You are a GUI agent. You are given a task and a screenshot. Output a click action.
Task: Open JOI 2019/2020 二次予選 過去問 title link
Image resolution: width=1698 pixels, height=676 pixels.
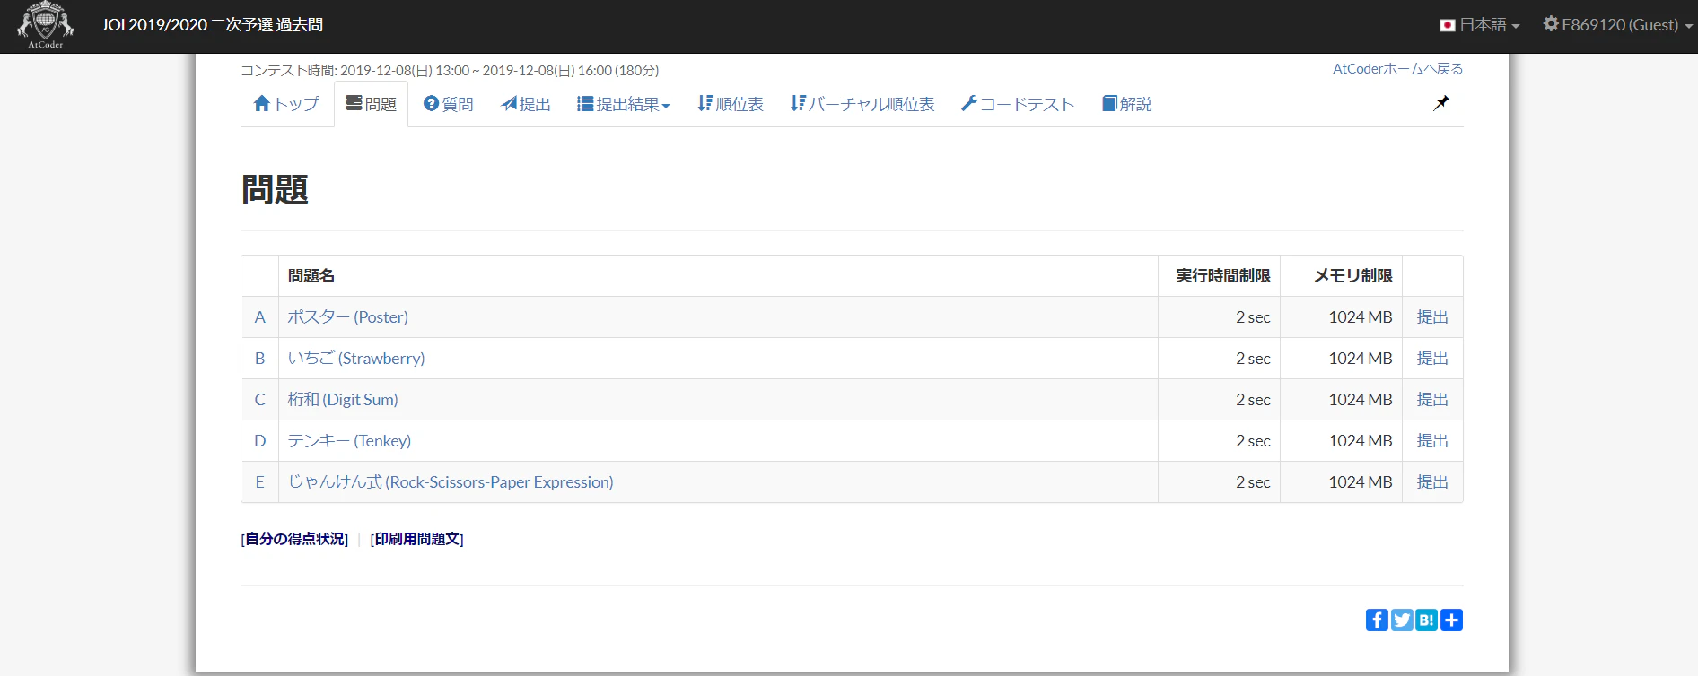[x=212, y=25]
